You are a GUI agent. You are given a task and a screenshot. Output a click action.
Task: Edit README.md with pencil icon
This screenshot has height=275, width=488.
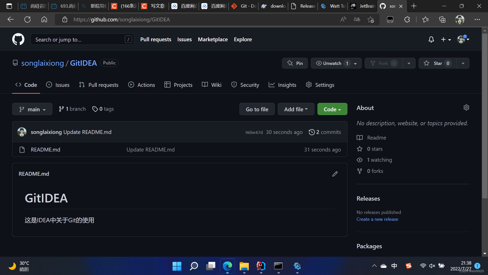point(335,174)
